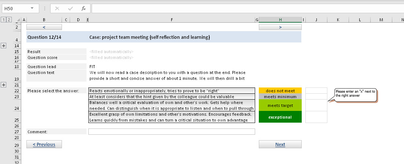Open the insert function fx dialog

point(84,8)
